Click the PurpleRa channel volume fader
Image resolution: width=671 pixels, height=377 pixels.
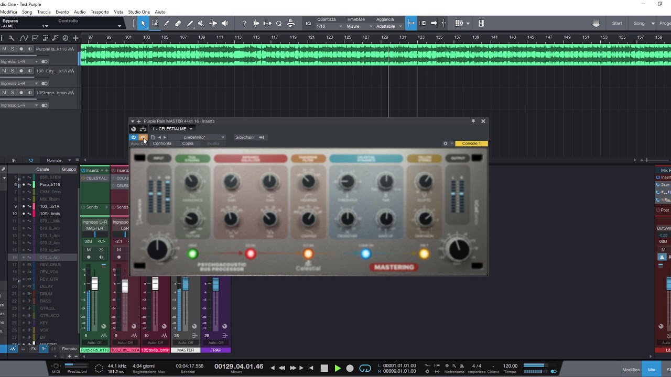point(94,284)
